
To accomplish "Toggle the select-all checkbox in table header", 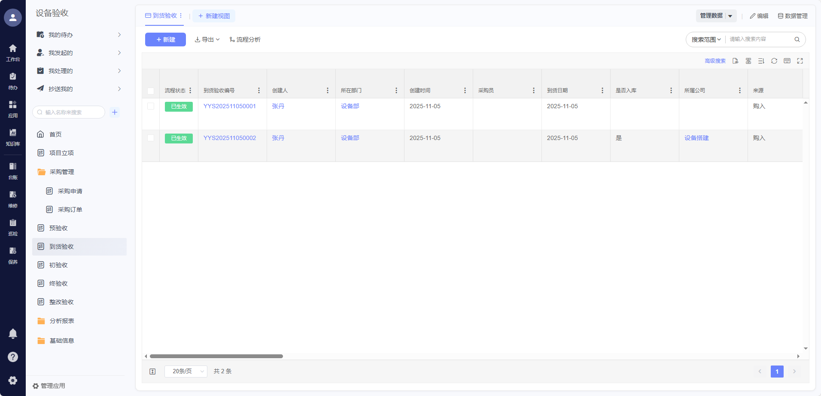I will click(151, 91).
